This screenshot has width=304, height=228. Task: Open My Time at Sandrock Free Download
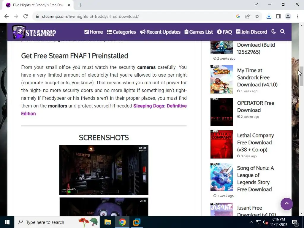257,77
